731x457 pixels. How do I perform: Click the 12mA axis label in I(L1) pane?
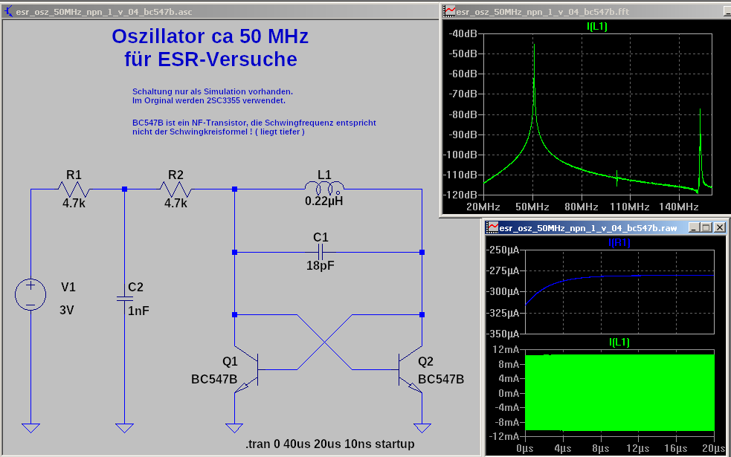506,349
